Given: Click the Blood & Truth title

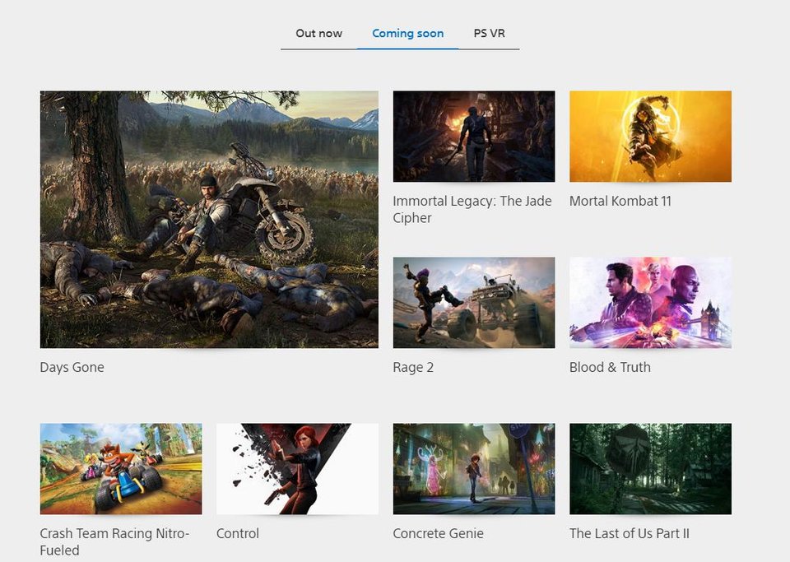Looking at the screenshot, I should (610, 367).
